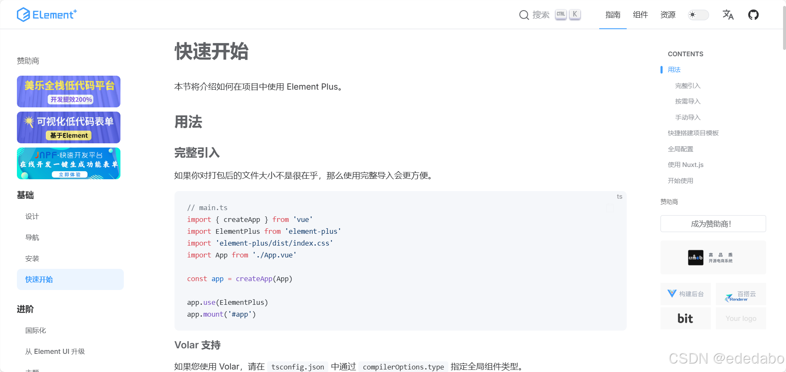Open the 百搭云 Renderer sponsor card
This screenshot has height=372, width=786.
tap(741, 294)
